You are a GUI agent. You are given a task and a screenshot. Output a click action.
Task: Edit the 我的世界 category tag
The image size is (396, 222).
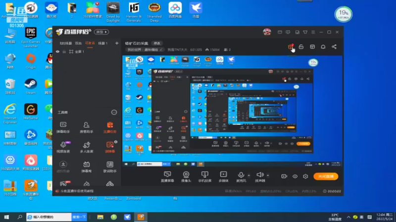[x=145, y=50]
